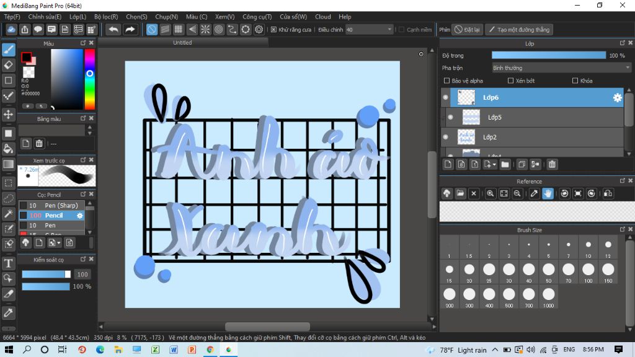Switch to the Untitled canvas tab
Viewport: 635px width, 357px height.
coord(183,43)
